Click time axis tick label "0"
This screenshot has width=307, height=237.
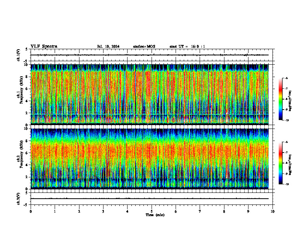click(x=31, y=211)
